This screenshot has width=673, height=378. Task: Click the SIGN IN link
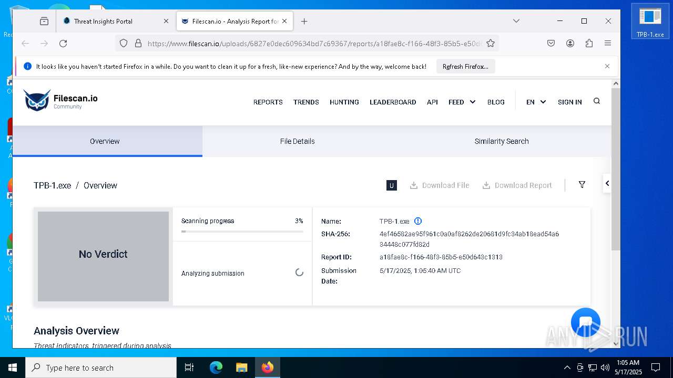pyautogui.click(x=570, y=102)
